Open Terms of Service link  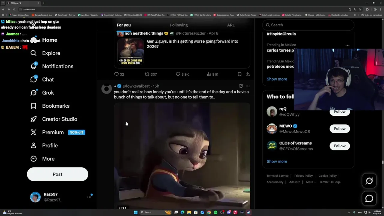click(x=277, y=176)
